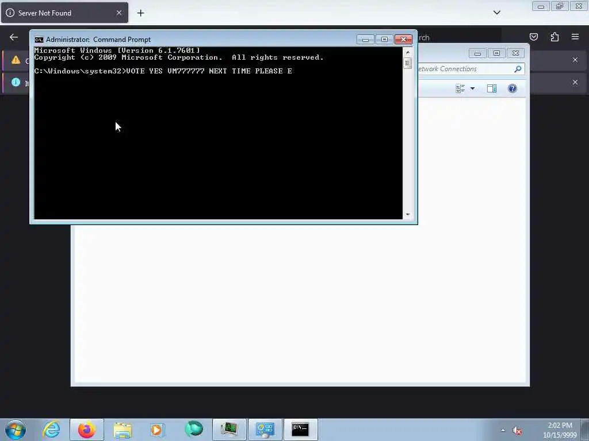This screenshot has height=441, width=589.
Task: Switch to Firefox in the taskbar
Action: 86,430
